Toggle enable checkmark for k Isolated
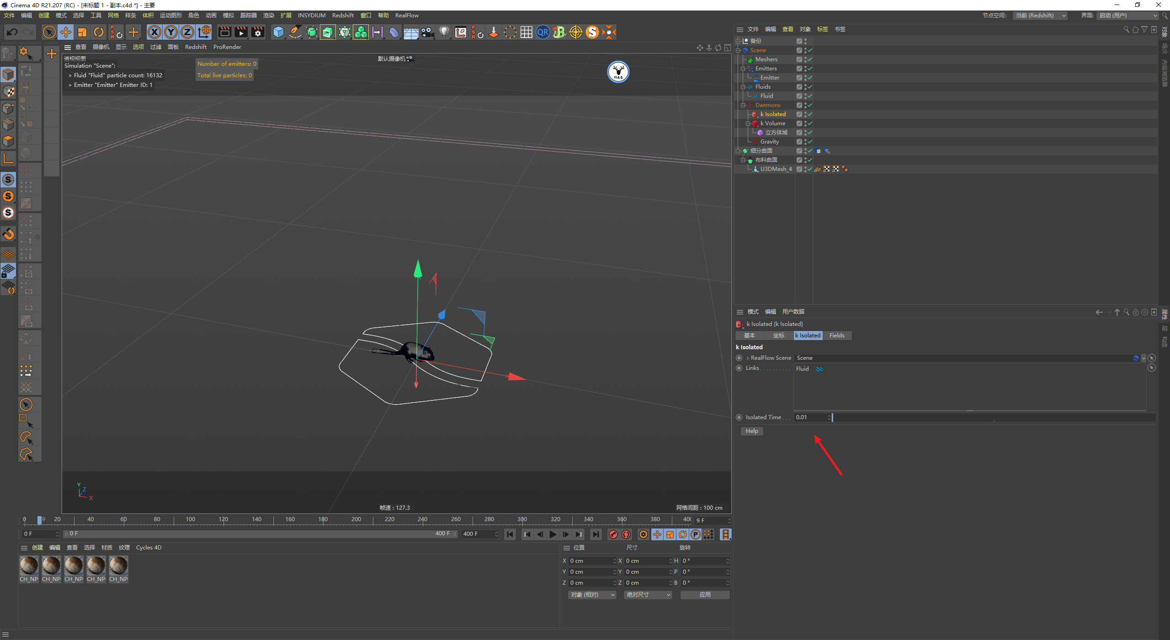The height and width of the screenshot is (640, 1170). 810,114
